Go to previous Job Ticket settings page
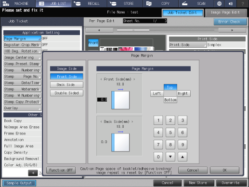This screenshot has height=187, width=249. coord(33,173)
